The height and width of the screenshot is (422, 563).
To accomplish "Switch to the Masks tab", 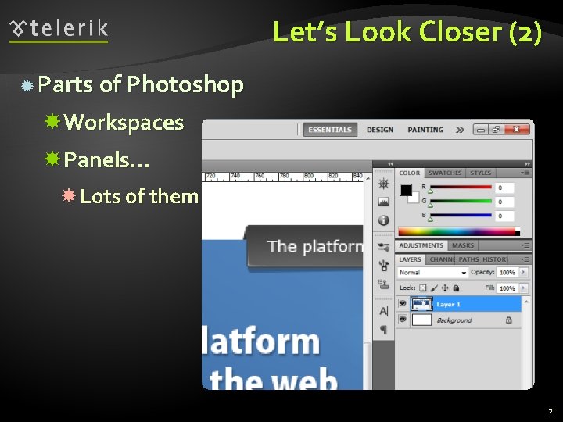I will (x=463, y=245).
